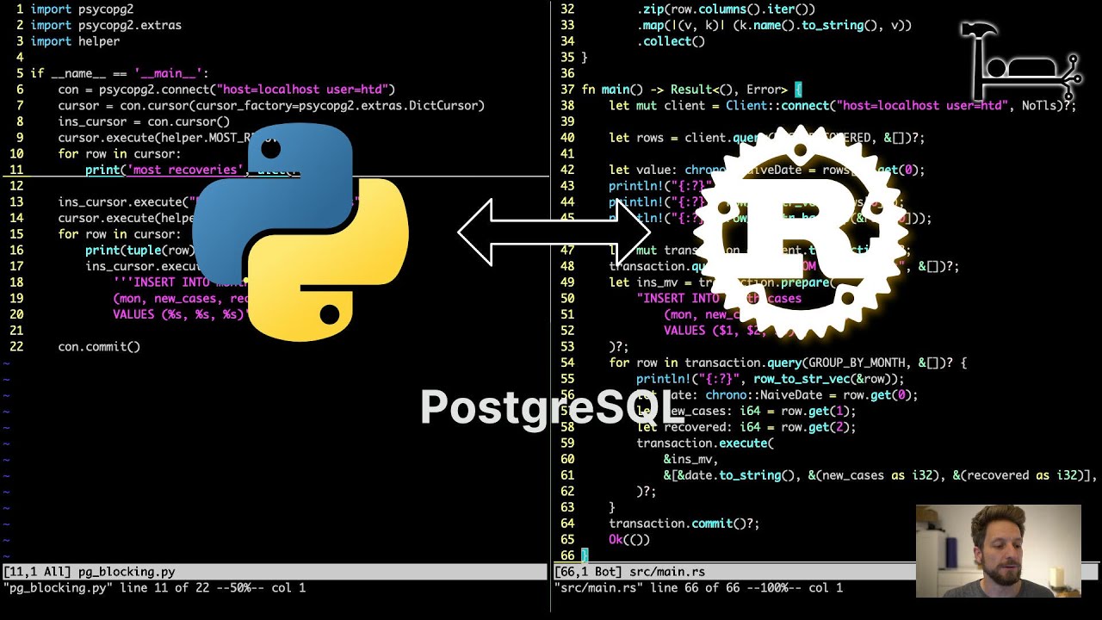Click 'for row in cursor:' on line 10
This screenshot has height=620, width=1102.
[120, 154]
